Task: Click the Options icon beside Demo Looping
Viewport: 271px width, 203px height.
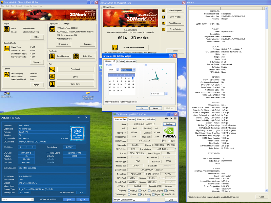Action: point(7,74)
